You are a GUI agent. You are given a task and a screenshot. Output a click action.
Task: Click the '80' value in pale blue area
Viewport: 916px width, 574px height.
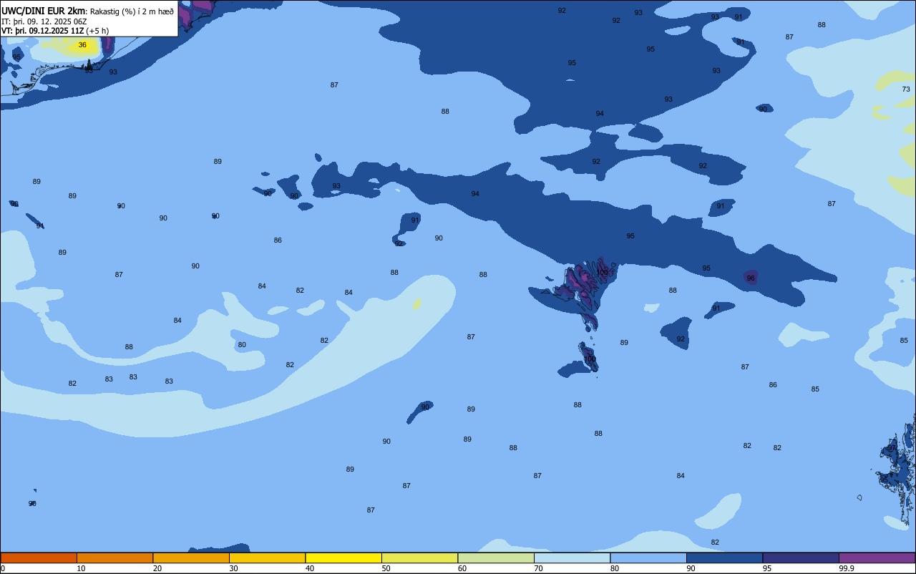tap(242, 345)
